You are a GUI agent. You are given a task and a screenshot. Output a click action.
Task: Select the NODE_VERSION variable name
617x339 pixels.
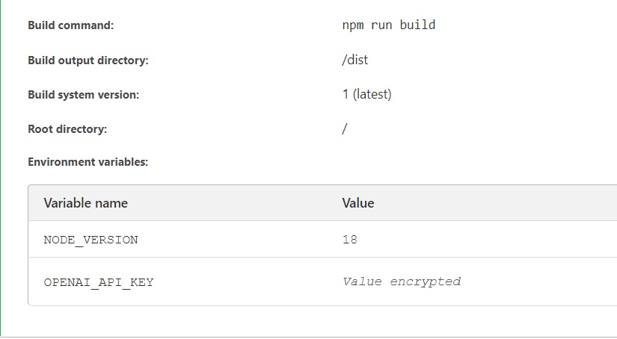[91, 240]
